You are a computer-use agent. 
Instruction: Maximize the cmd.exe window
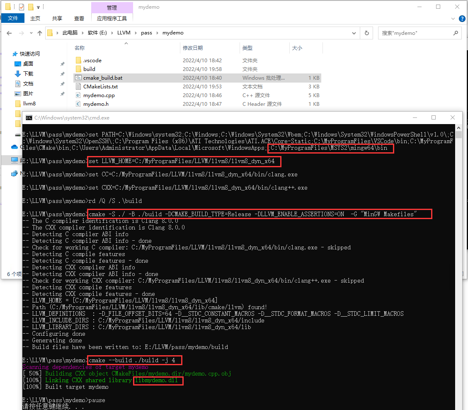433,118
